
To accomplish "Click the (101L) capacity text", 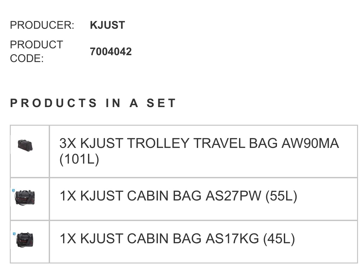I will click(79, 160).
